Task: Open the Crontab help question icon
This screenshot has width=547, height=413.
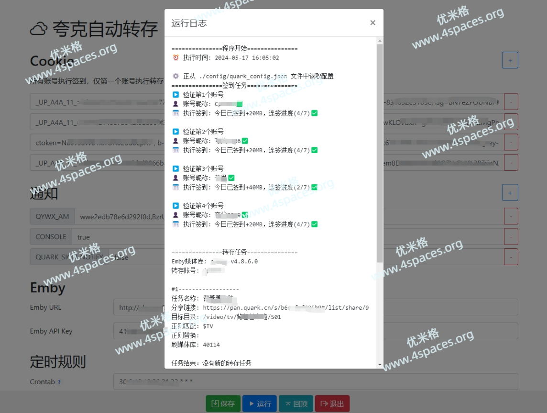Action: pyautogui.click(x=59, y=382)
